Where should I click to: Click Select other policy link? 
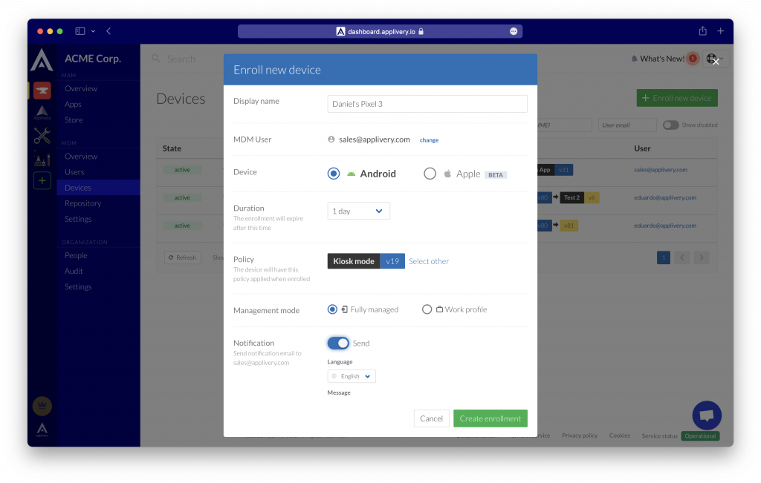(x=429, y=261)
